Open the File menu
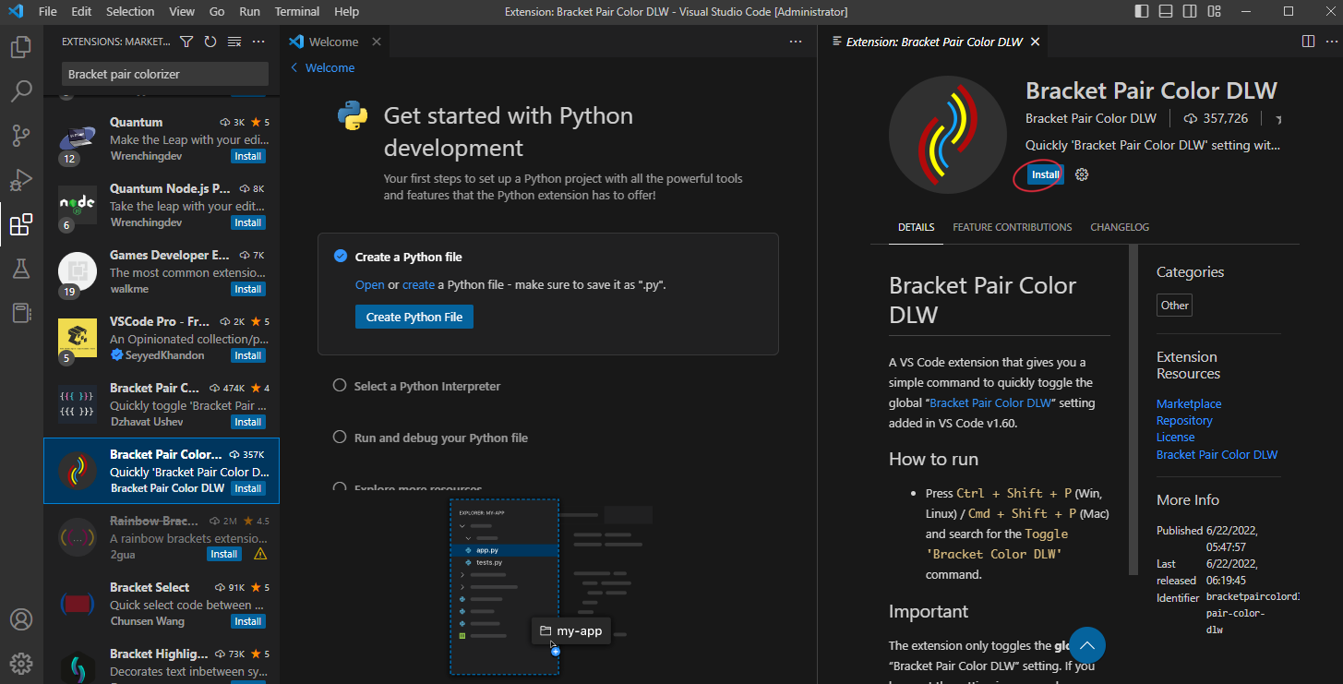 [x=48, y=12]
